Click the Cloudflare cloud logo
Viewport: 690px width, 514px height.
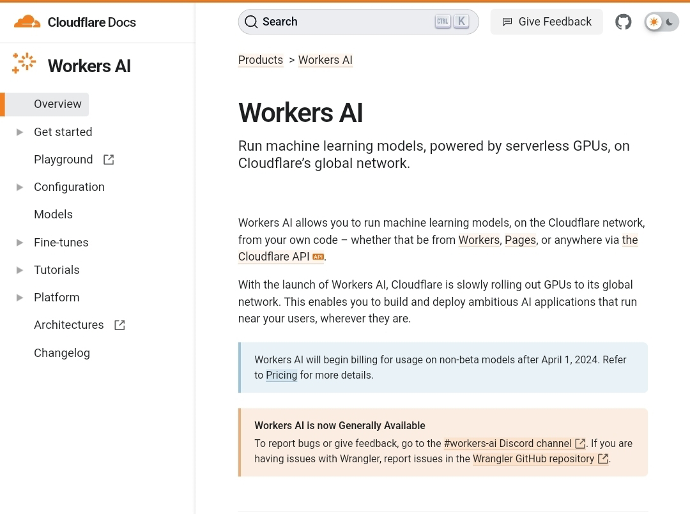pos(27,22)
